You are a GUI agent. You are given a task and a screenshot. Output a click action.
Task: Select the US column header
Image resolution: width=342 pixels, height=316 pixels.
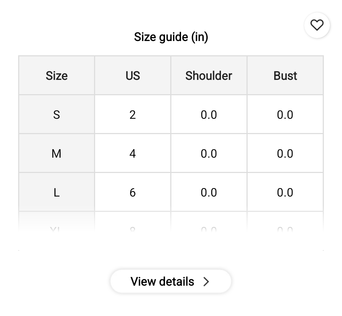pyautogui.click(x=133, y=76)
